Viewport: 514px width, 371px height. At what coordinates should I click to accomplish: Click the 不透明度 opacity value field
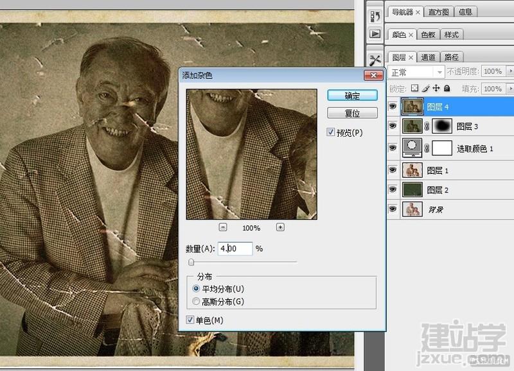[x=493, y=71]
